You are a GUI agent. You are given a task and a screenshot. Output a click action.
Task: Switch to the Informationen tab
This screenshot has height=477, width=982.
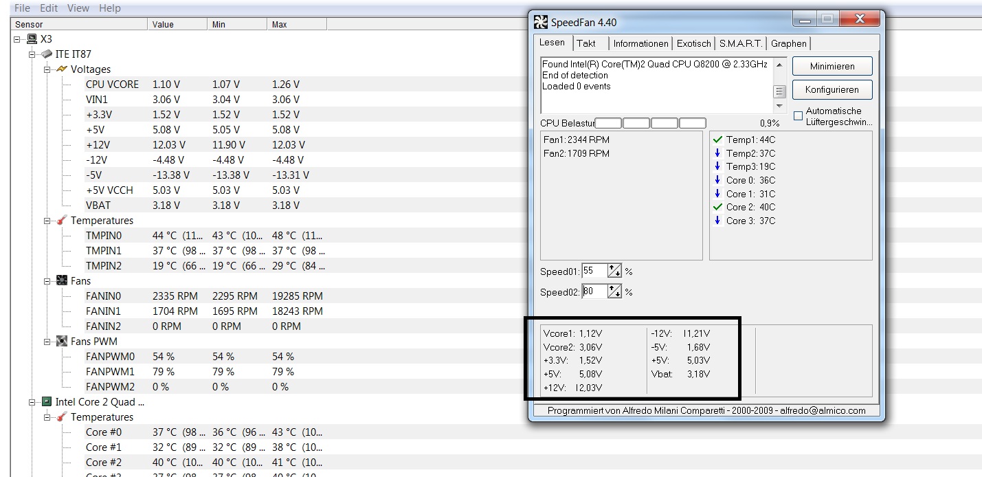(x=640, y=43)
